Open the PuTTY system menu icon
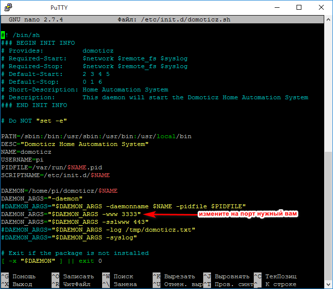Screen dimensions: 333x289 coord(8,7)
